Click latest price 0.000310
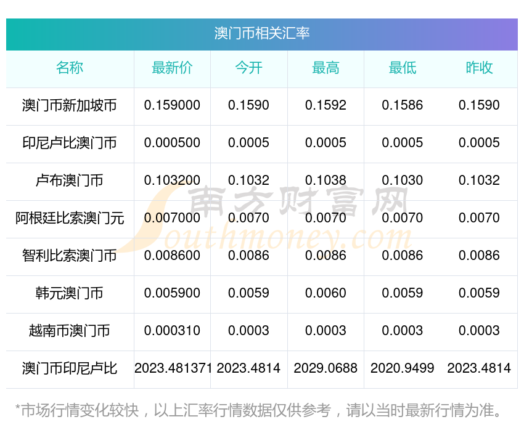This screenshot has width=524, height=430. pyautogui.click(x=172, y=331)
